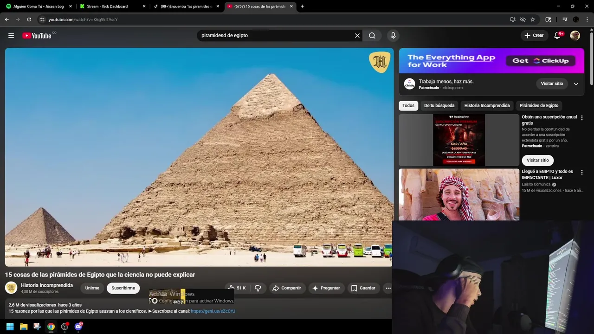View site information in the address bar
Viewport: 594px width, 334px height.
[x=42, y=19]
